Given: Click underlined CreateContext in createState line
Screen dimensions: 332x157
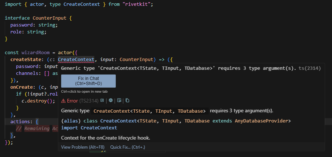Looking at the screenshot, I should (76, 60).
